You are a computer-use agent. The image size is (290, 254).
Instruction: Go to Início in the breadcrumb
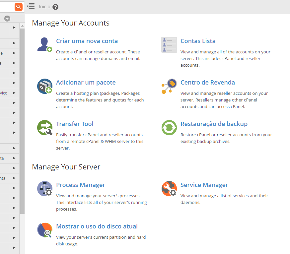[44, 7]
